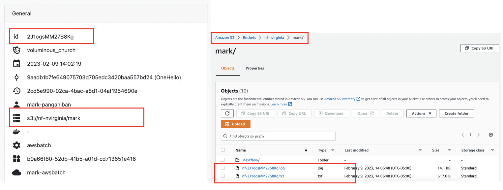Click the Download button

click(331, 113)
